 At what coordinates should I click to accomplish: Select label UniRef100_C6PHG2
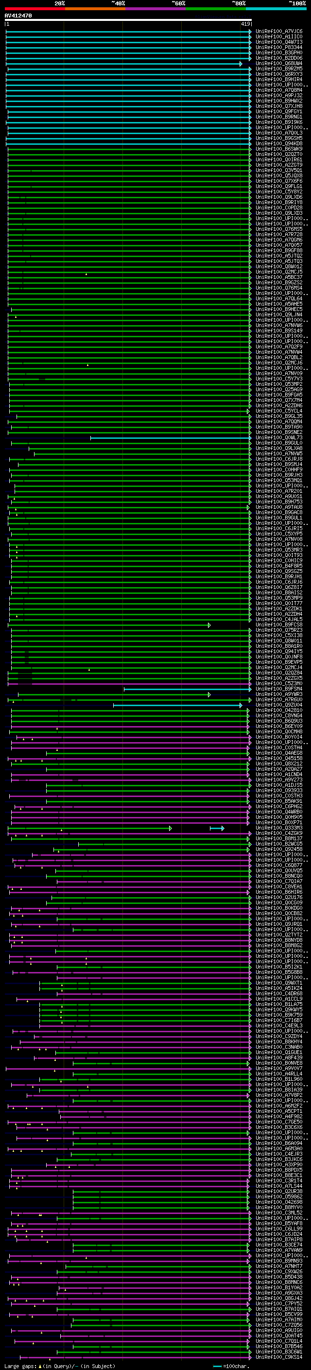coord(279,806)
